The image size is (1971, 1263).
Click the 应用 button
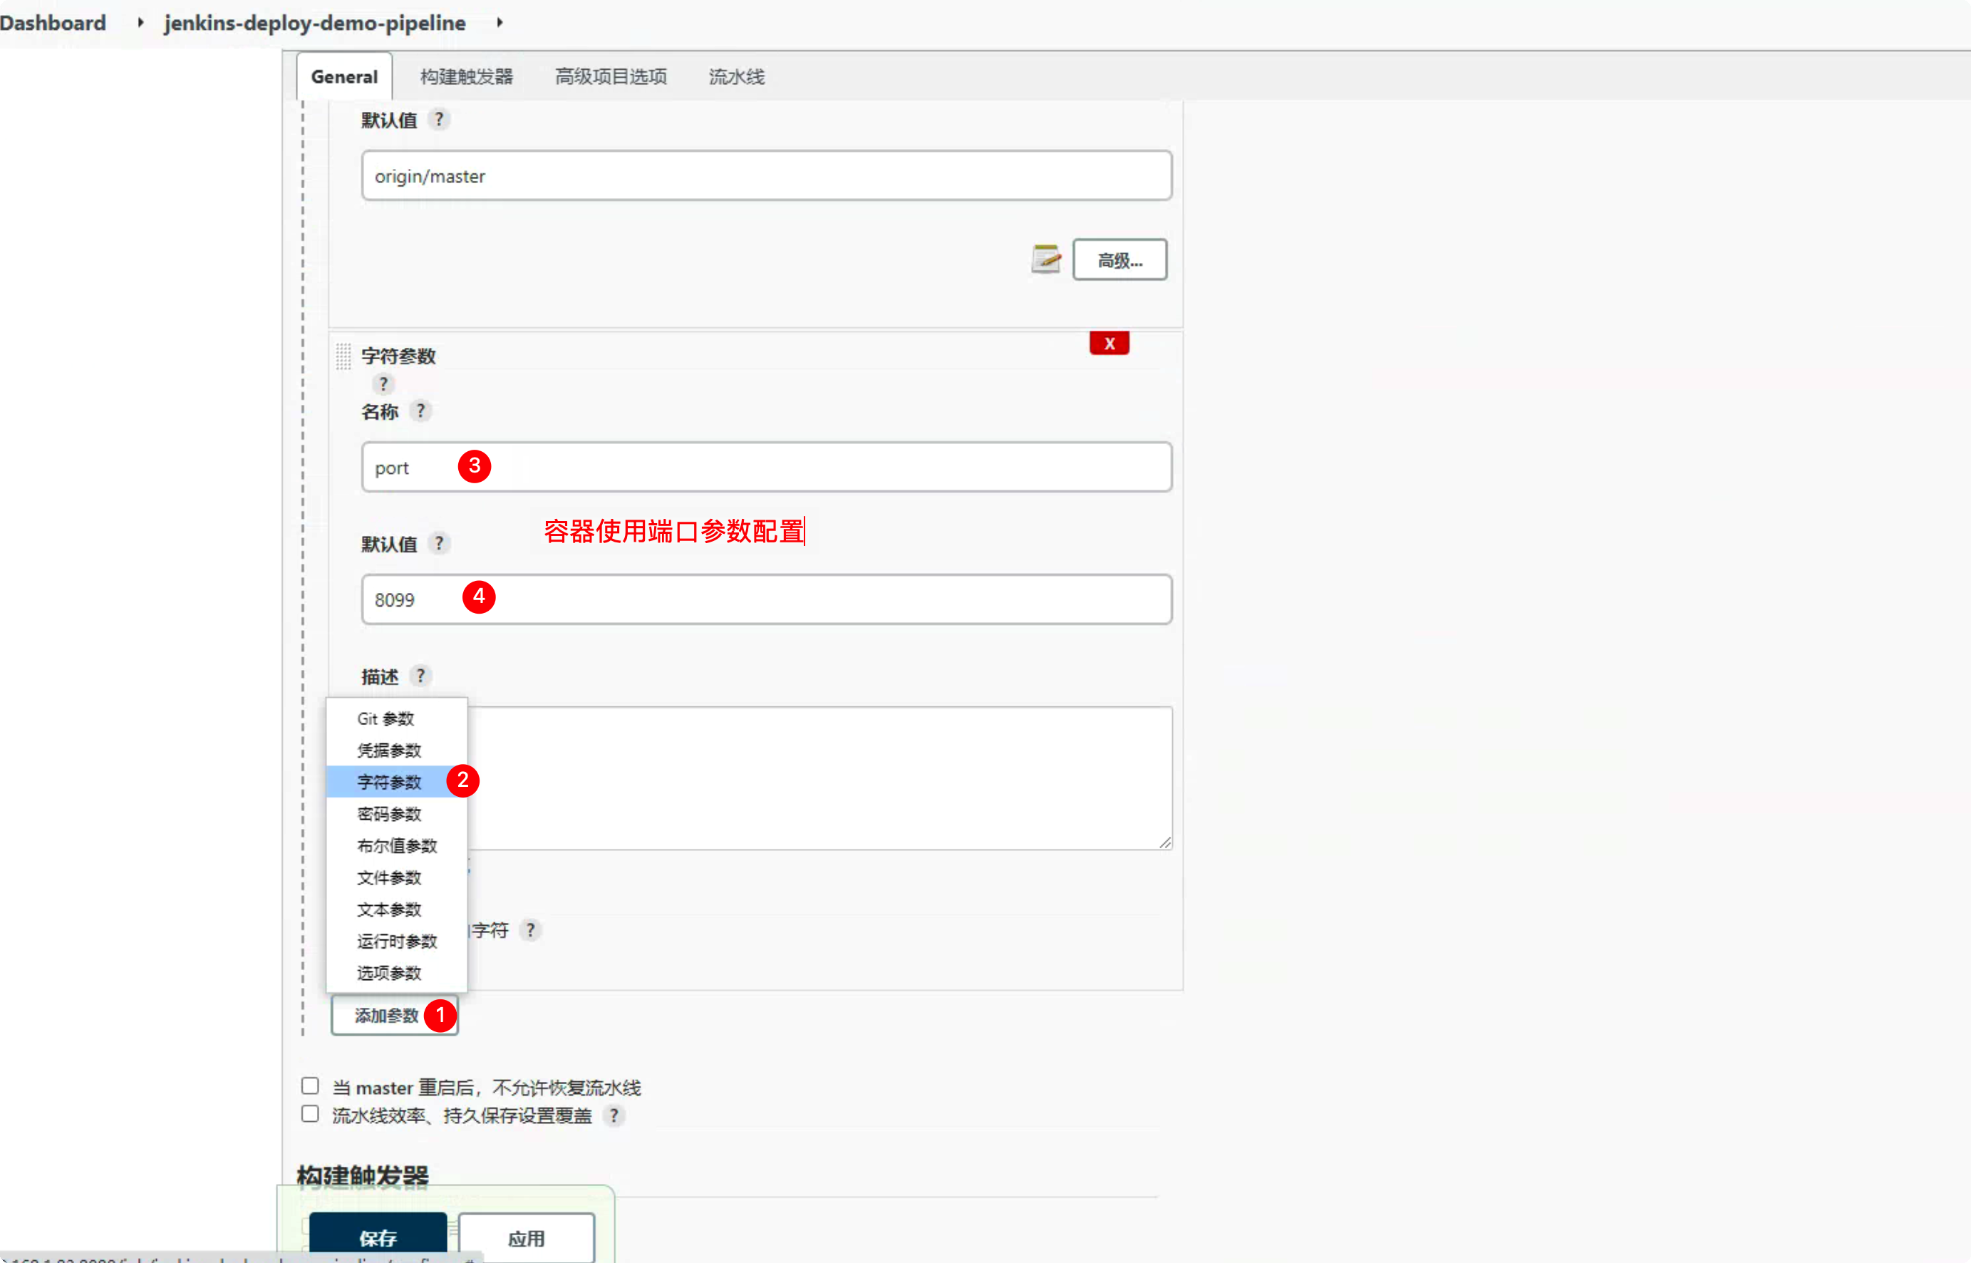(x=527, y=1237)
